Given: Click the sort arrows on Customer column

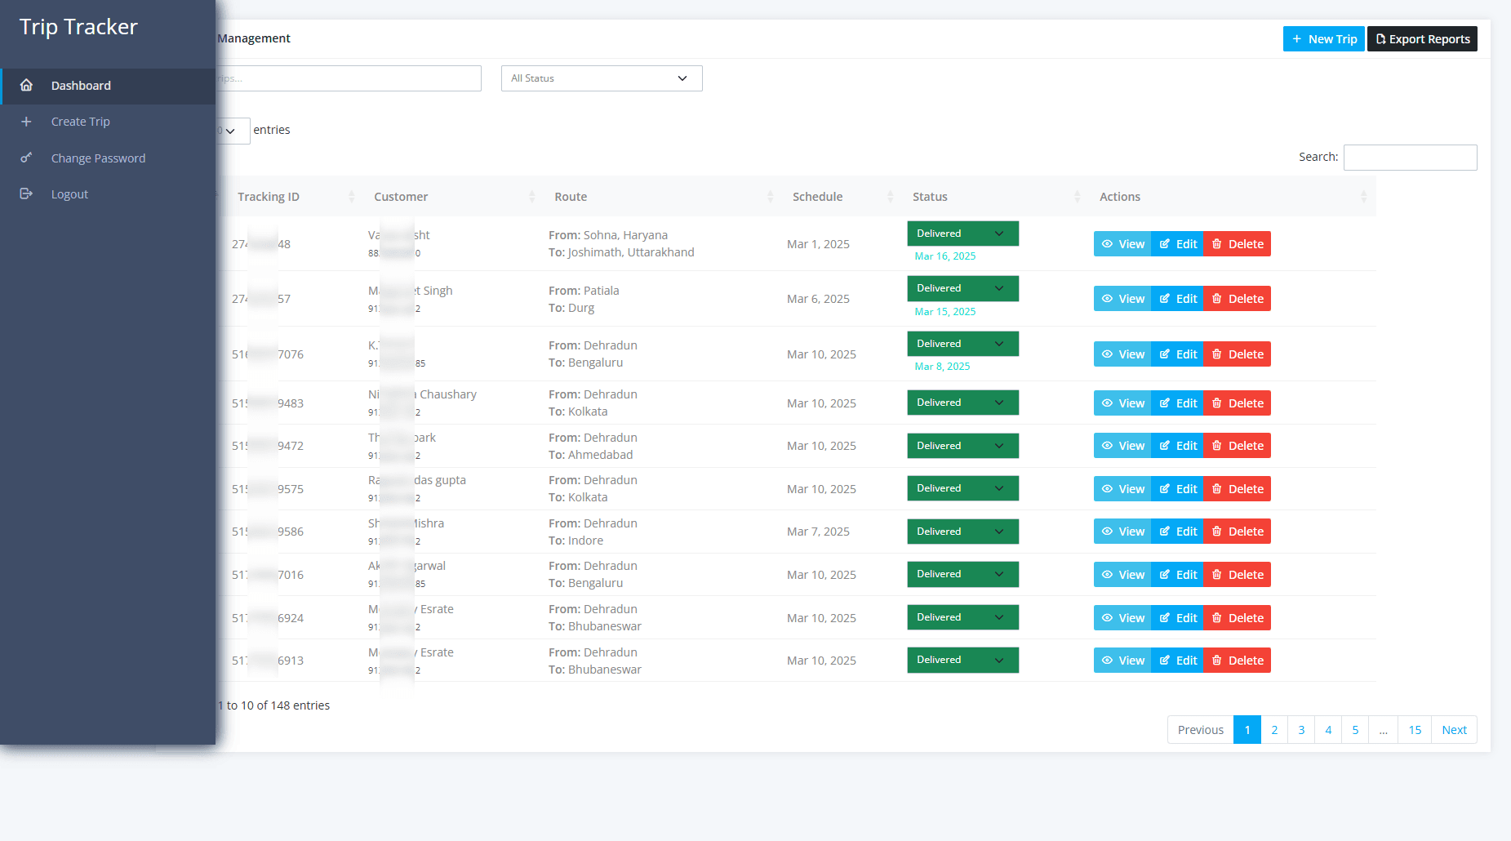Looking at the screenshot, I should [x=531, y=197].
